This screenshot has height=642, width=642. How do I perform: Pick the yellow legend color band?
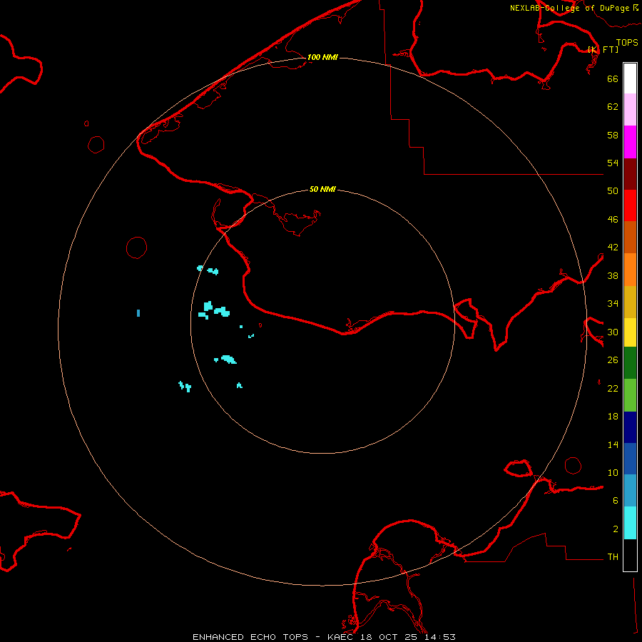630,332
